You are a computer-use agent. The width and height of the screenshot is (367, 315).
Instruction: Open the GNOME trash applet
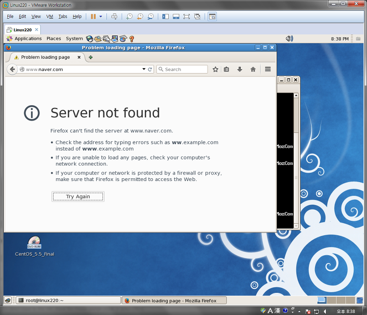tap(359, 300)
